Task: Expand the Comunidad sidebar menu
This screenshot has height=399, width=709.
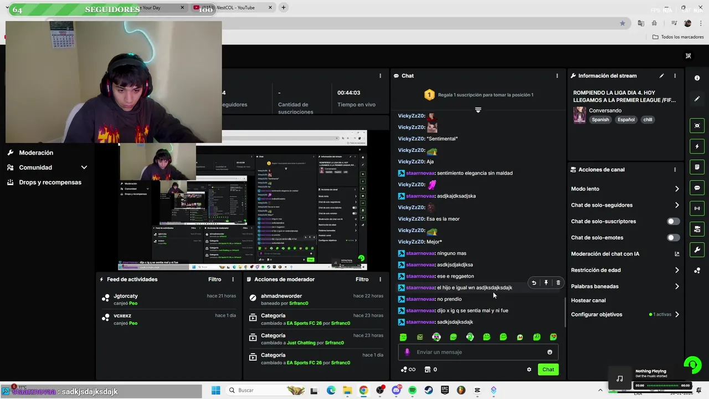Action: 84,167
